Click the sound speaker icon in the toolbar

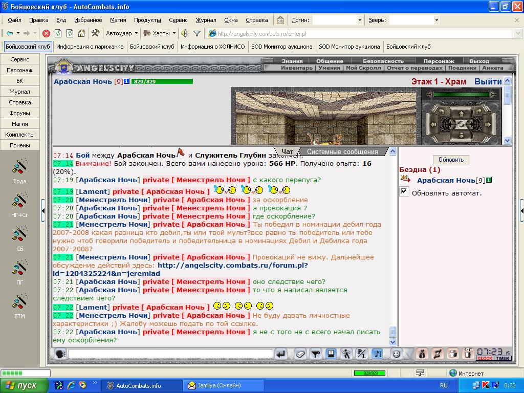coord(185,33)
